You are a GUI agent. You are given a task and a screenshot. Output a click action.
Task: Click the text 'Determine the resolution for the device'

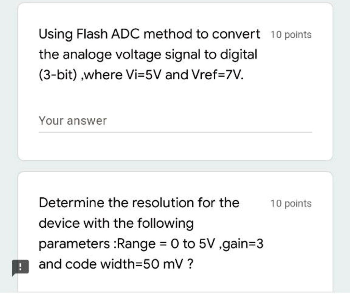tap(137, 212)
